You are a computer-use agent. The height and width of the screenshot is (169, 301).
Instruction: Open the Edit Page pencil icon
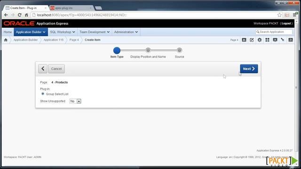pyautogui.click(x=252, y=40)
